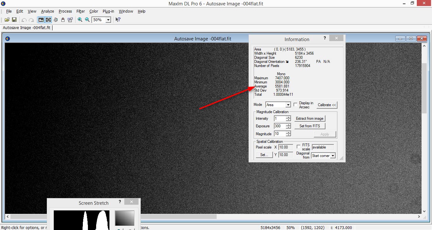The width and height of the screenshot is (432, 230).
Task: Click the context Help pointer icon
Action: [x=118, y=20]
